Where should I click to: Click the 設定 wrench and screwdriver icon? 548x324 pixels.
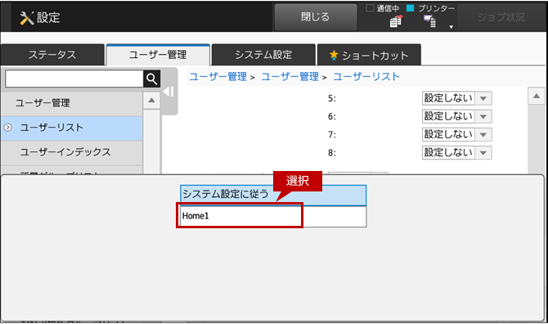tap(27, 18)
